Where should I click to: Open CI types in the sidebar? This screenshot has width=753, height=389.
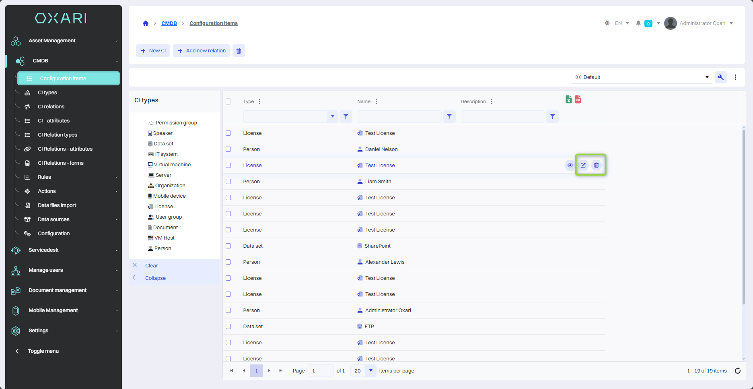(x=47, y=93)
